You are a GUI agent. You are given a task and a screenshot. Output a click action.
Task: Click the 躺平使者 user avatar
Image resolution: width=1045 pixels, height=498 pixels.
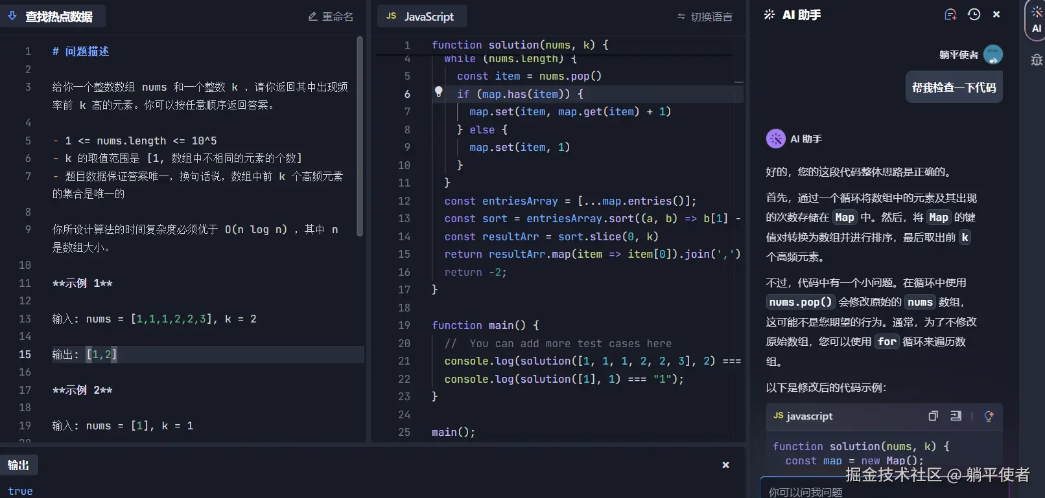(993, 55)
